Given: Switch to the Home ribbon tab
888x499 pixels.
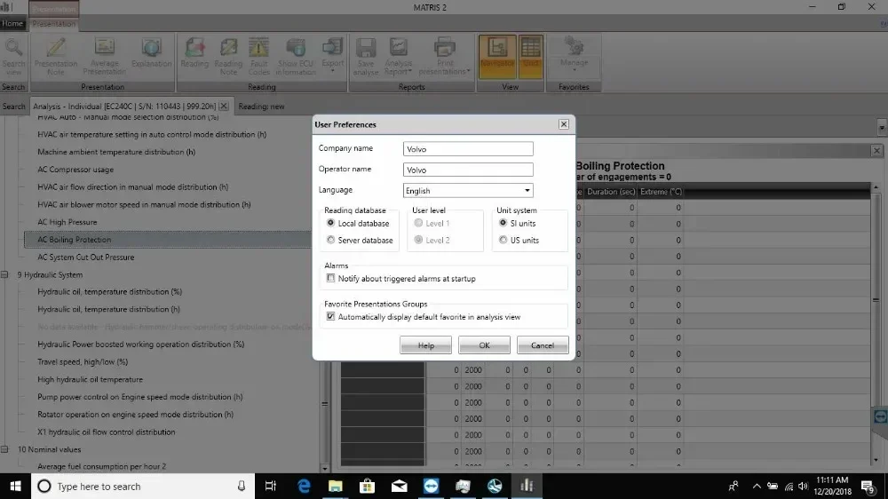Looking at the screenshot, I should coord(12,24).
